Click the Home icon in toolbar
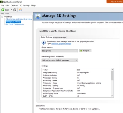The image size is (123, 113). [21, 10]
